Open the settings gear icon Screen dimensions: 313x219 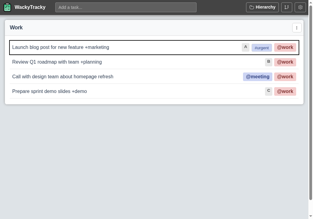point(300,7)
